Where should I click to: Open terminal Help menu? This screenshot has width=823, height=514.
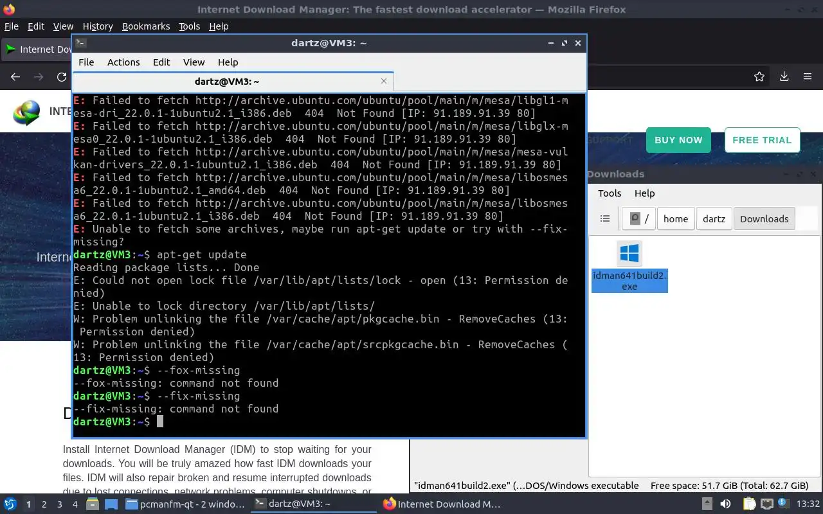coord(228,62)
